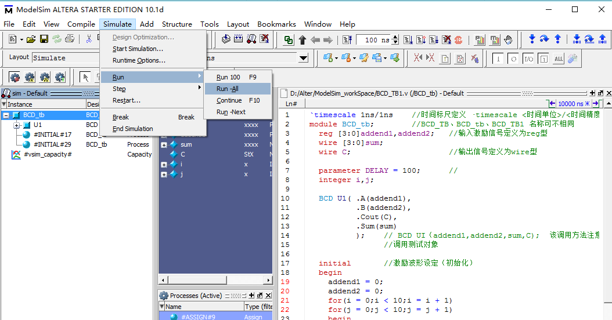Toggle the Input ports filter button
Viewport: 612px width, 320px height.
(498, 59)
